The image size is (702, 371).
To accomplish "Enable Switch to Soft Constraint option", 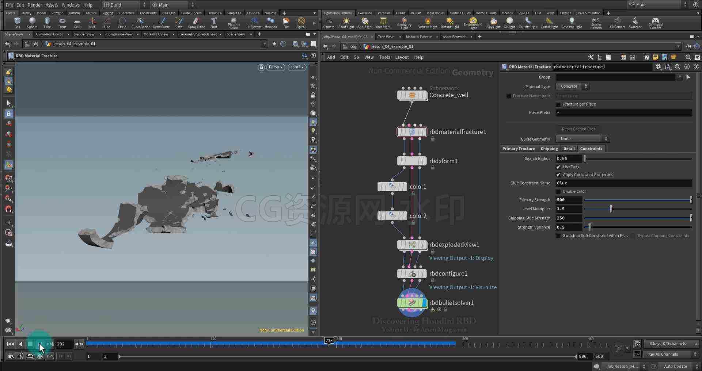I will click(558, 236).
